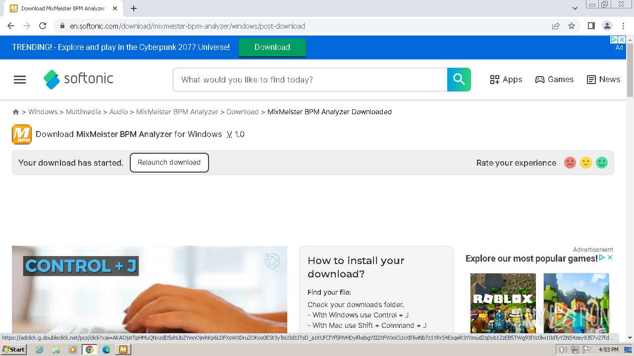
Task: Focus the Softonic search input field
Action: pos(310,80)
